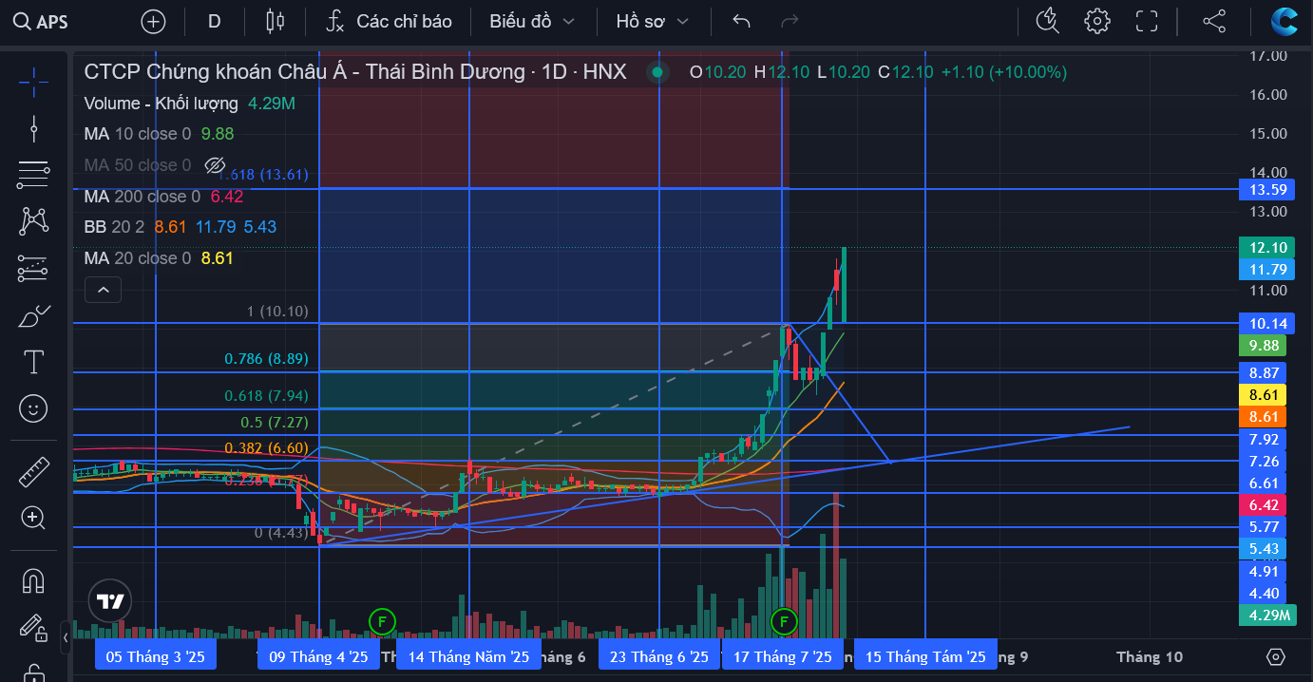Viewport: 1313px width, 682px height.
Task: Change the D timeframe interval
Action: pyautogui.click(x=215, y=21)
